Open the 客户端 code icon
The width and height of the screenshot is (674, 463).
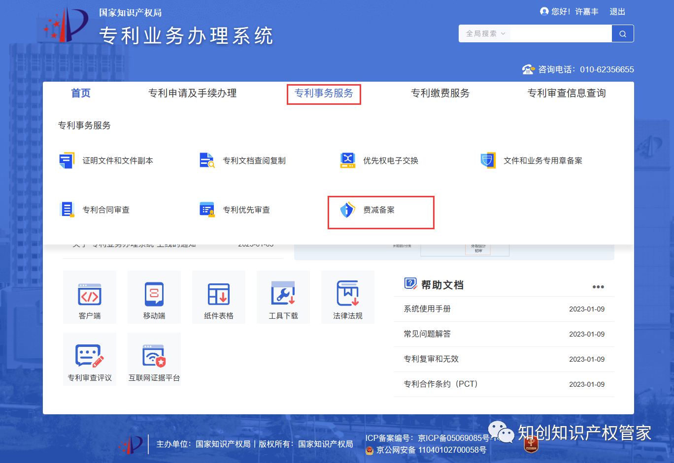click(x=90, y=294)
